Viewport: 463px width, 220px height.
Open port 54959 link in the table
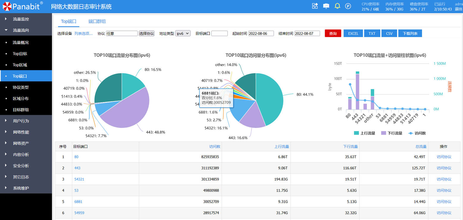[x=79, y=213]
